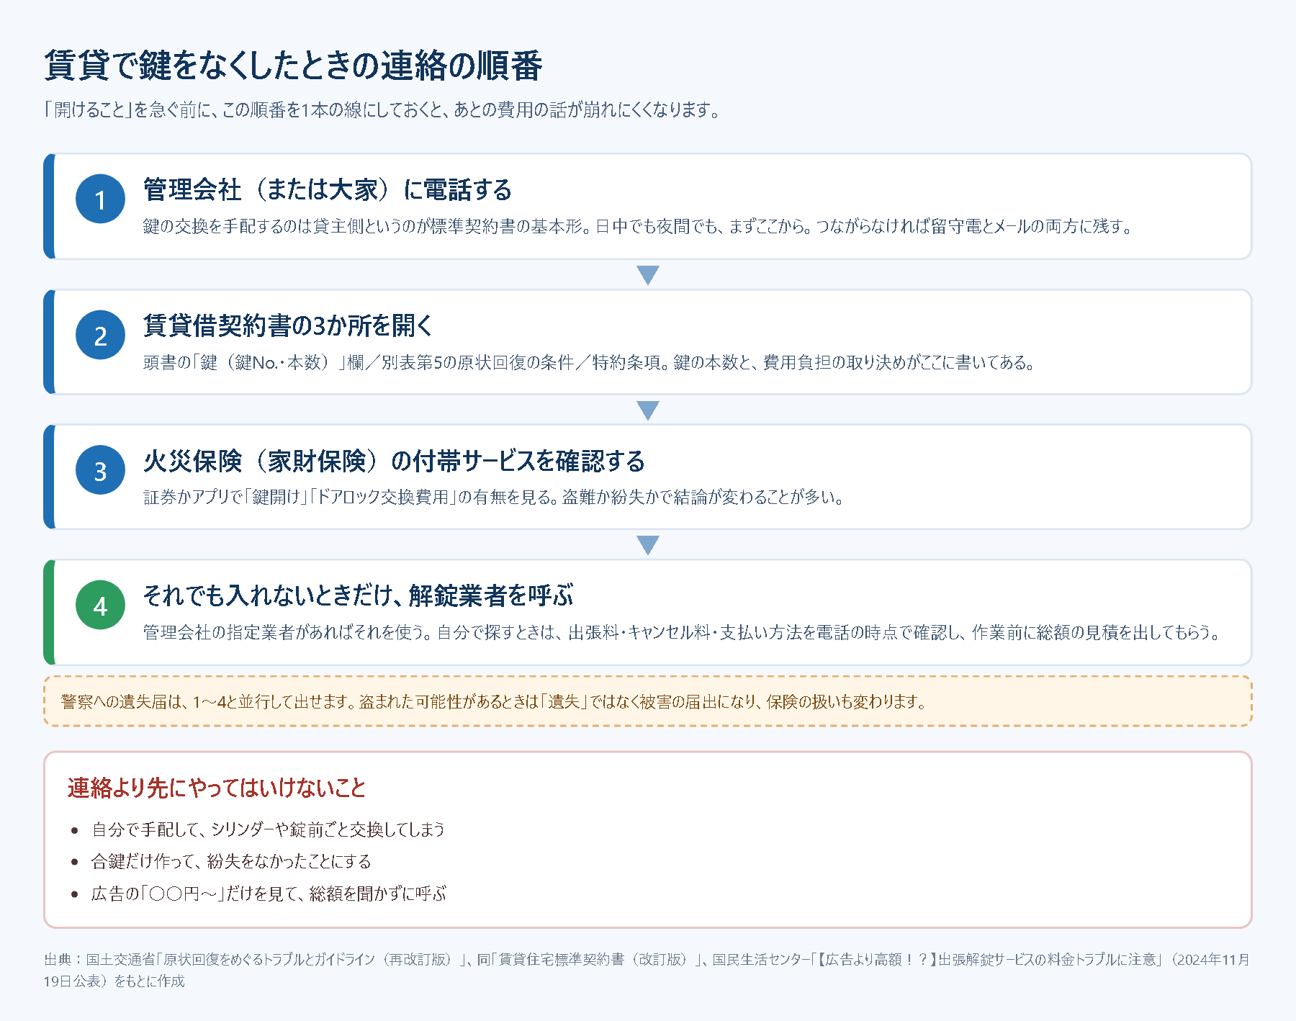Viewport: 1296px width, 1021px height.
Task: Click bullet 広告の「○○円～」だけを見て、総額を聞かずに呼ぶ
Action: (x=269, y=894)
